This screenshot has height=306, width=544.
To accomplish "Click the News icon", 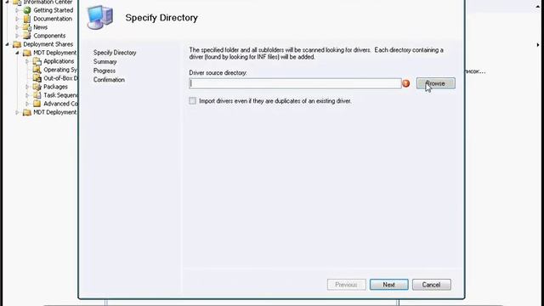I will point(27,27).
